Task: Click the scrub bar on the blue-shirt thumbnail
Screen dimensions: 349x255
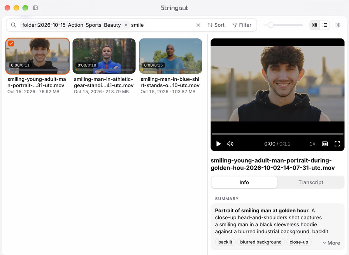Action: pyautogui.click(x=170, y=70)
